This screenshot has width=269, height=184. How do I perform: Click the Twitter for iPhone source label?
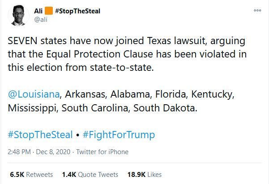pos(102,152)
